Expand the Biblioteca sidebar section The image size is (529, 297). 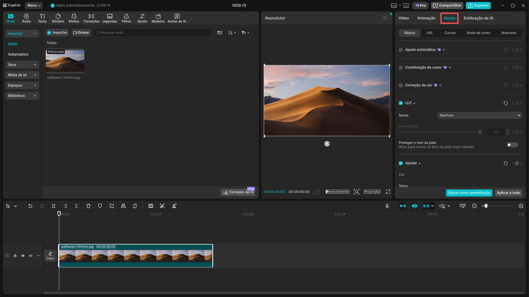point(22,95)
